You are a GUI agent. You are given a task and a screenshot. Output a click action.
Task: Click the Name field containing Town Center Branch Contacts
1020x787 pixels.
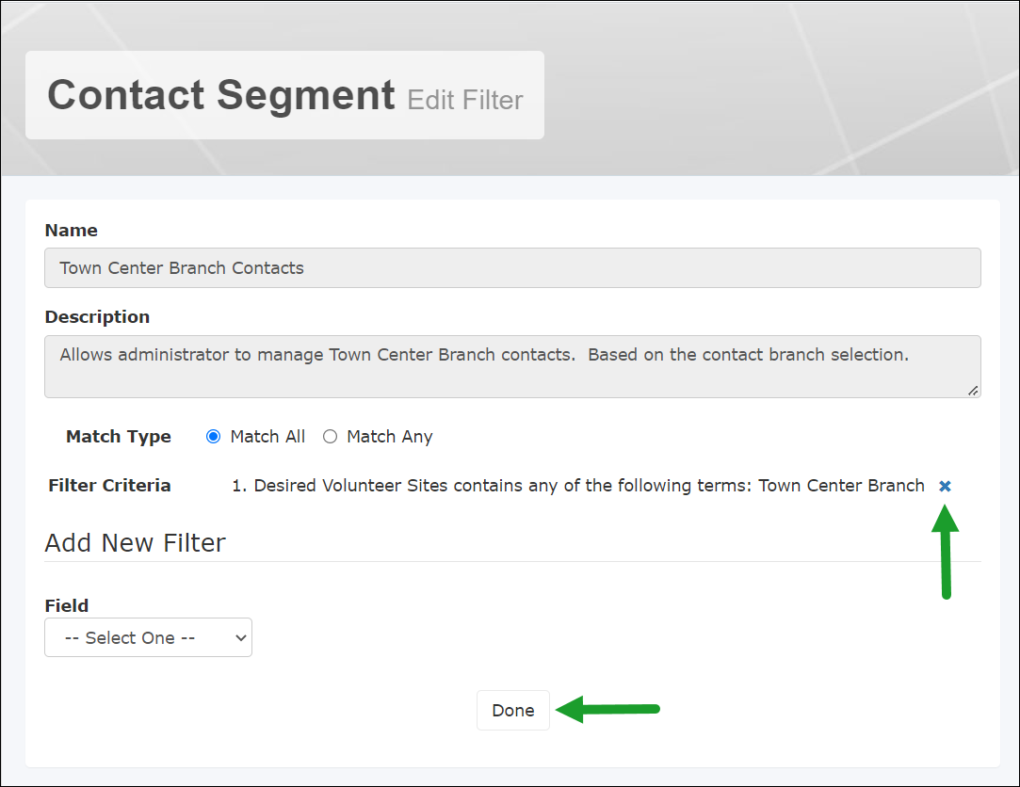(512, 268)
